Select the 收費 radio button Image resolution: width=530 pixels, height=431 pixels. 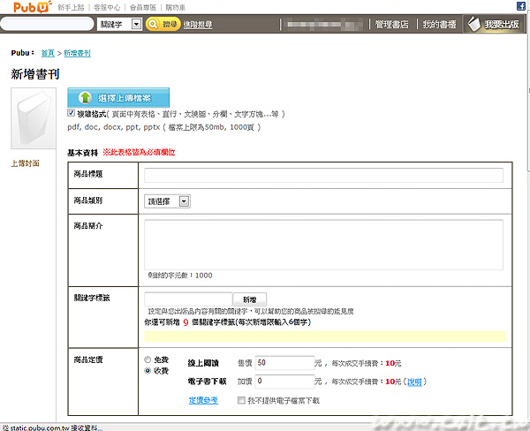tap(148, 370)
